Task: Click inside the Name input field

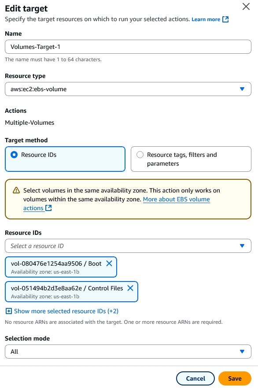Action: 128,47
